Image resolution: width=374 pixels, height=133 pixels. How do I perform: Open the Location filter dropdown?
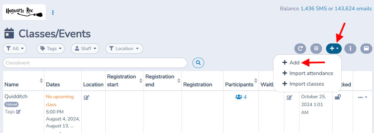tap(124, 48)
